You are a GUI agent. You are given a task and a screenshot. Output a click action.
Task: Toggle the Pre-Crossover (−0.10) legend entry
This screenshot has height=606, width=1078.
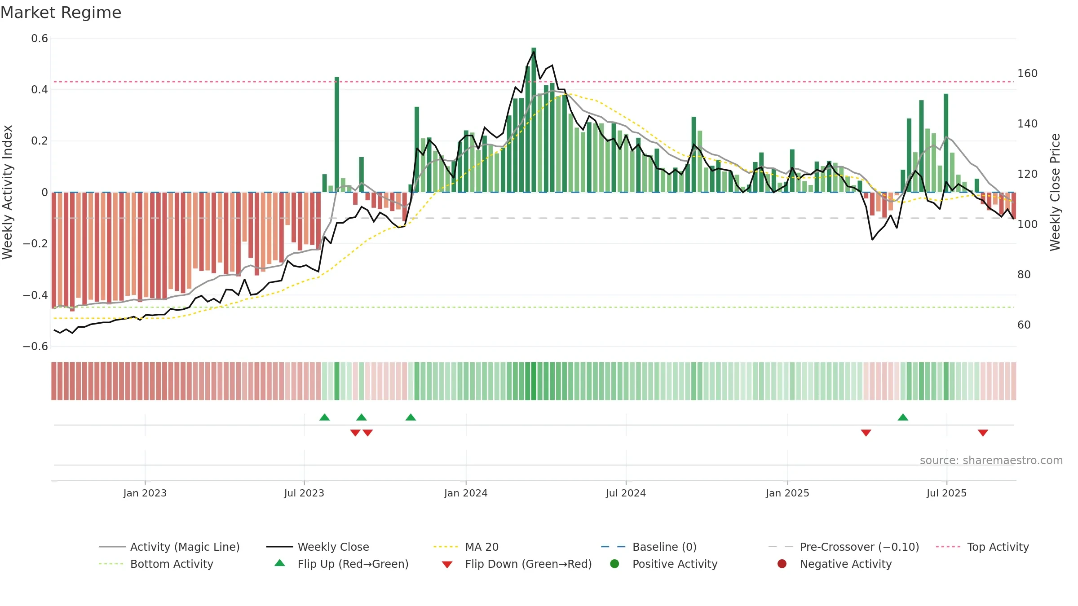844,547
